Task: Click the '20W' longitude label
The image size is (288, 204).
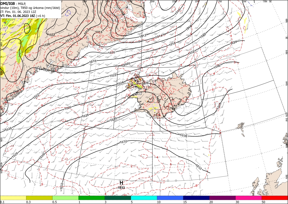Action: click(152, 1)
